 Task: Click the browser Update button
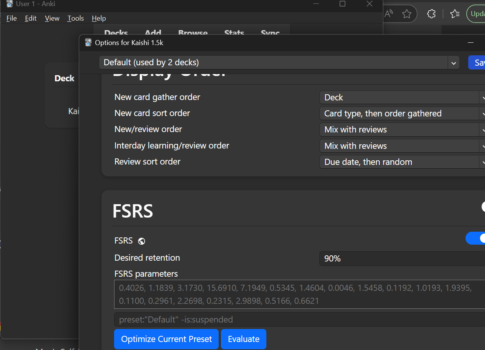tap(476, 14)
